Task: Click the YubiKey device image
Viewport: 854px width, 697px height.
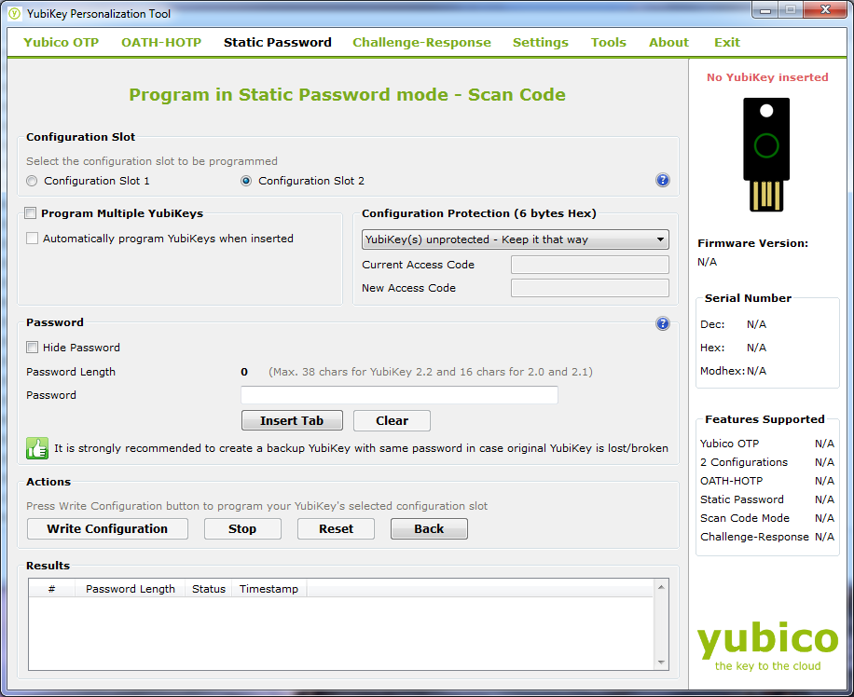Action: (x=766, y=155)
